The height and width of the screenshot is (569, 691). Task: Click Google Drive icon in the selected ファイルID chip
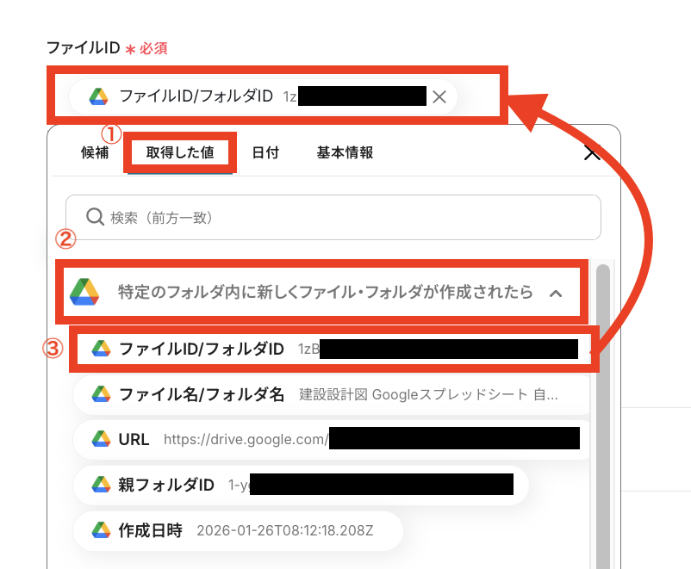[x=99, y=96]
